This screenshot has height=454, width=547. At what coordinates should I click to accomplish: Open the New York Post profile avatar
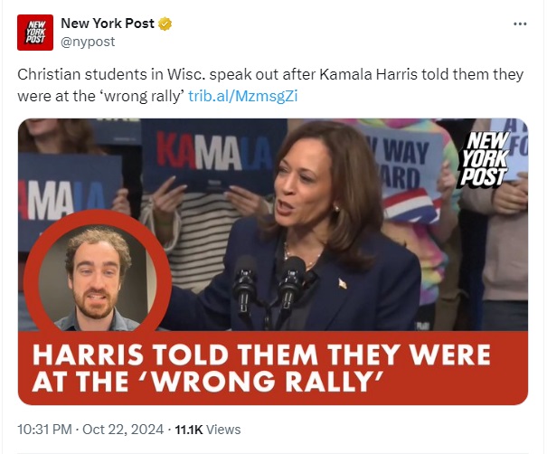click(x=35, y=33)
